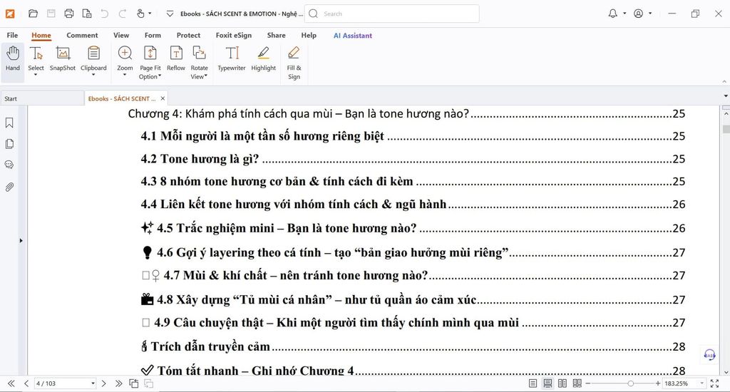Switch to continuous page view

[548, 383]
